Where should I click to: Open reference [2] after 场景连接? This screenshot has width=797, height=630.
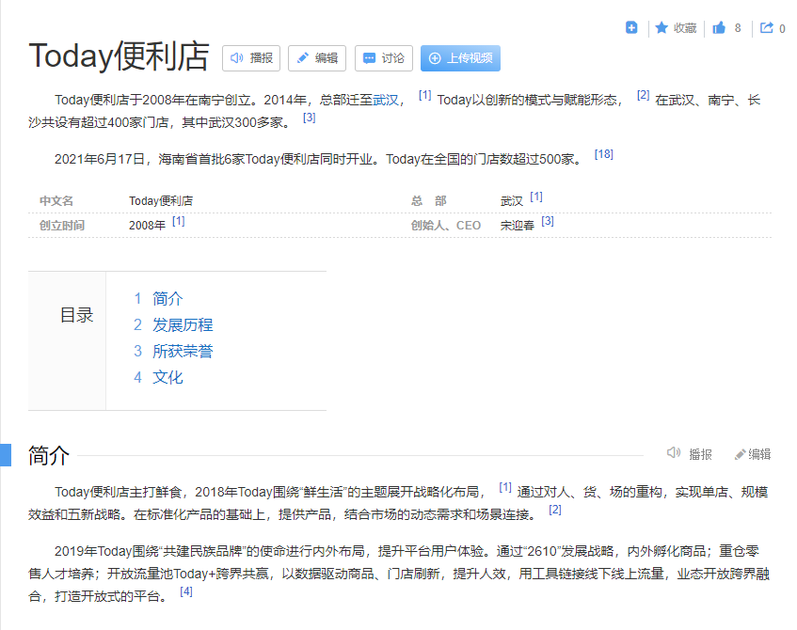555,510
